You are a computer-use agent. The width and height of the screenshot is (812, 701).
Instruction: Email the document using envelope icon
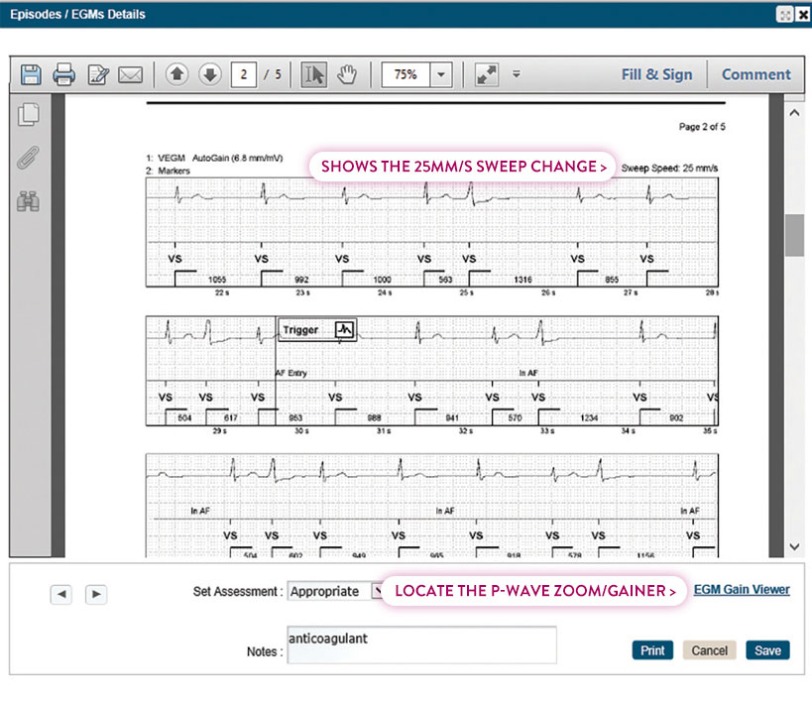tap(130, 74)
